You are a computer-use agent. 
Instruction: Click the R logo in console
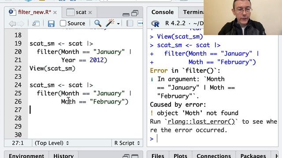click(156, 24)
